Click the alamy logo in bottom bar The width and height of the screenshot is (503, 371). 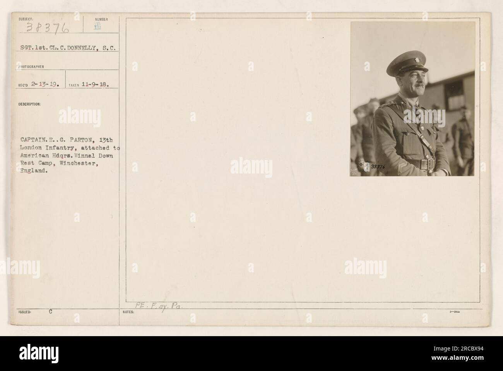click(x=38, y=353)
